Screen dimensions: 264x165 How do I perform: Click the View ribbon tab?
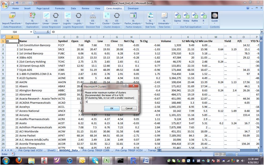[97, 8]
